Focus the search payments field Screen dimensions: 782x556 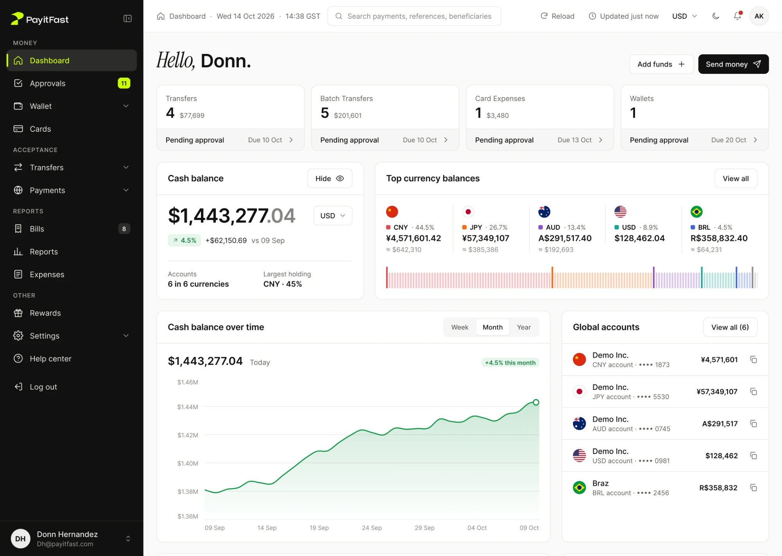414,16
